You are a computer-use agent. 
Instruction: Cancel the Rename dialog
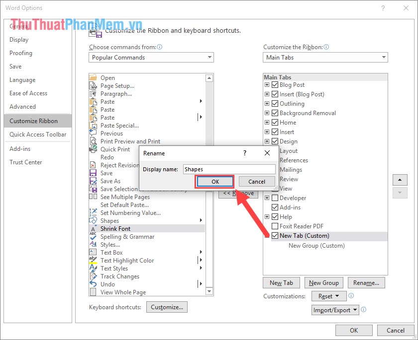tap(257, 182)
